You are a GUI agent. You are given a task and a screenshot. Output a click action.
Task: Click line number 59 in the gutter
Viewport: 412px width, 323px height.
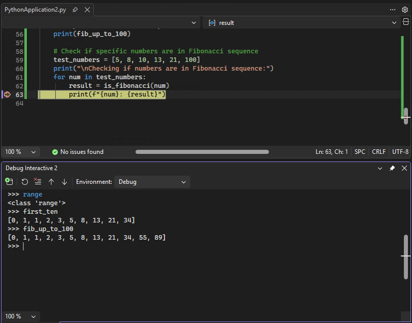(19, 60)
